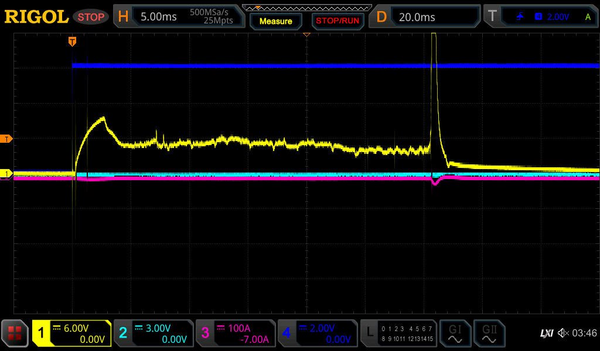Open the logic analyzer L digital channels panel

coord(399,333)
